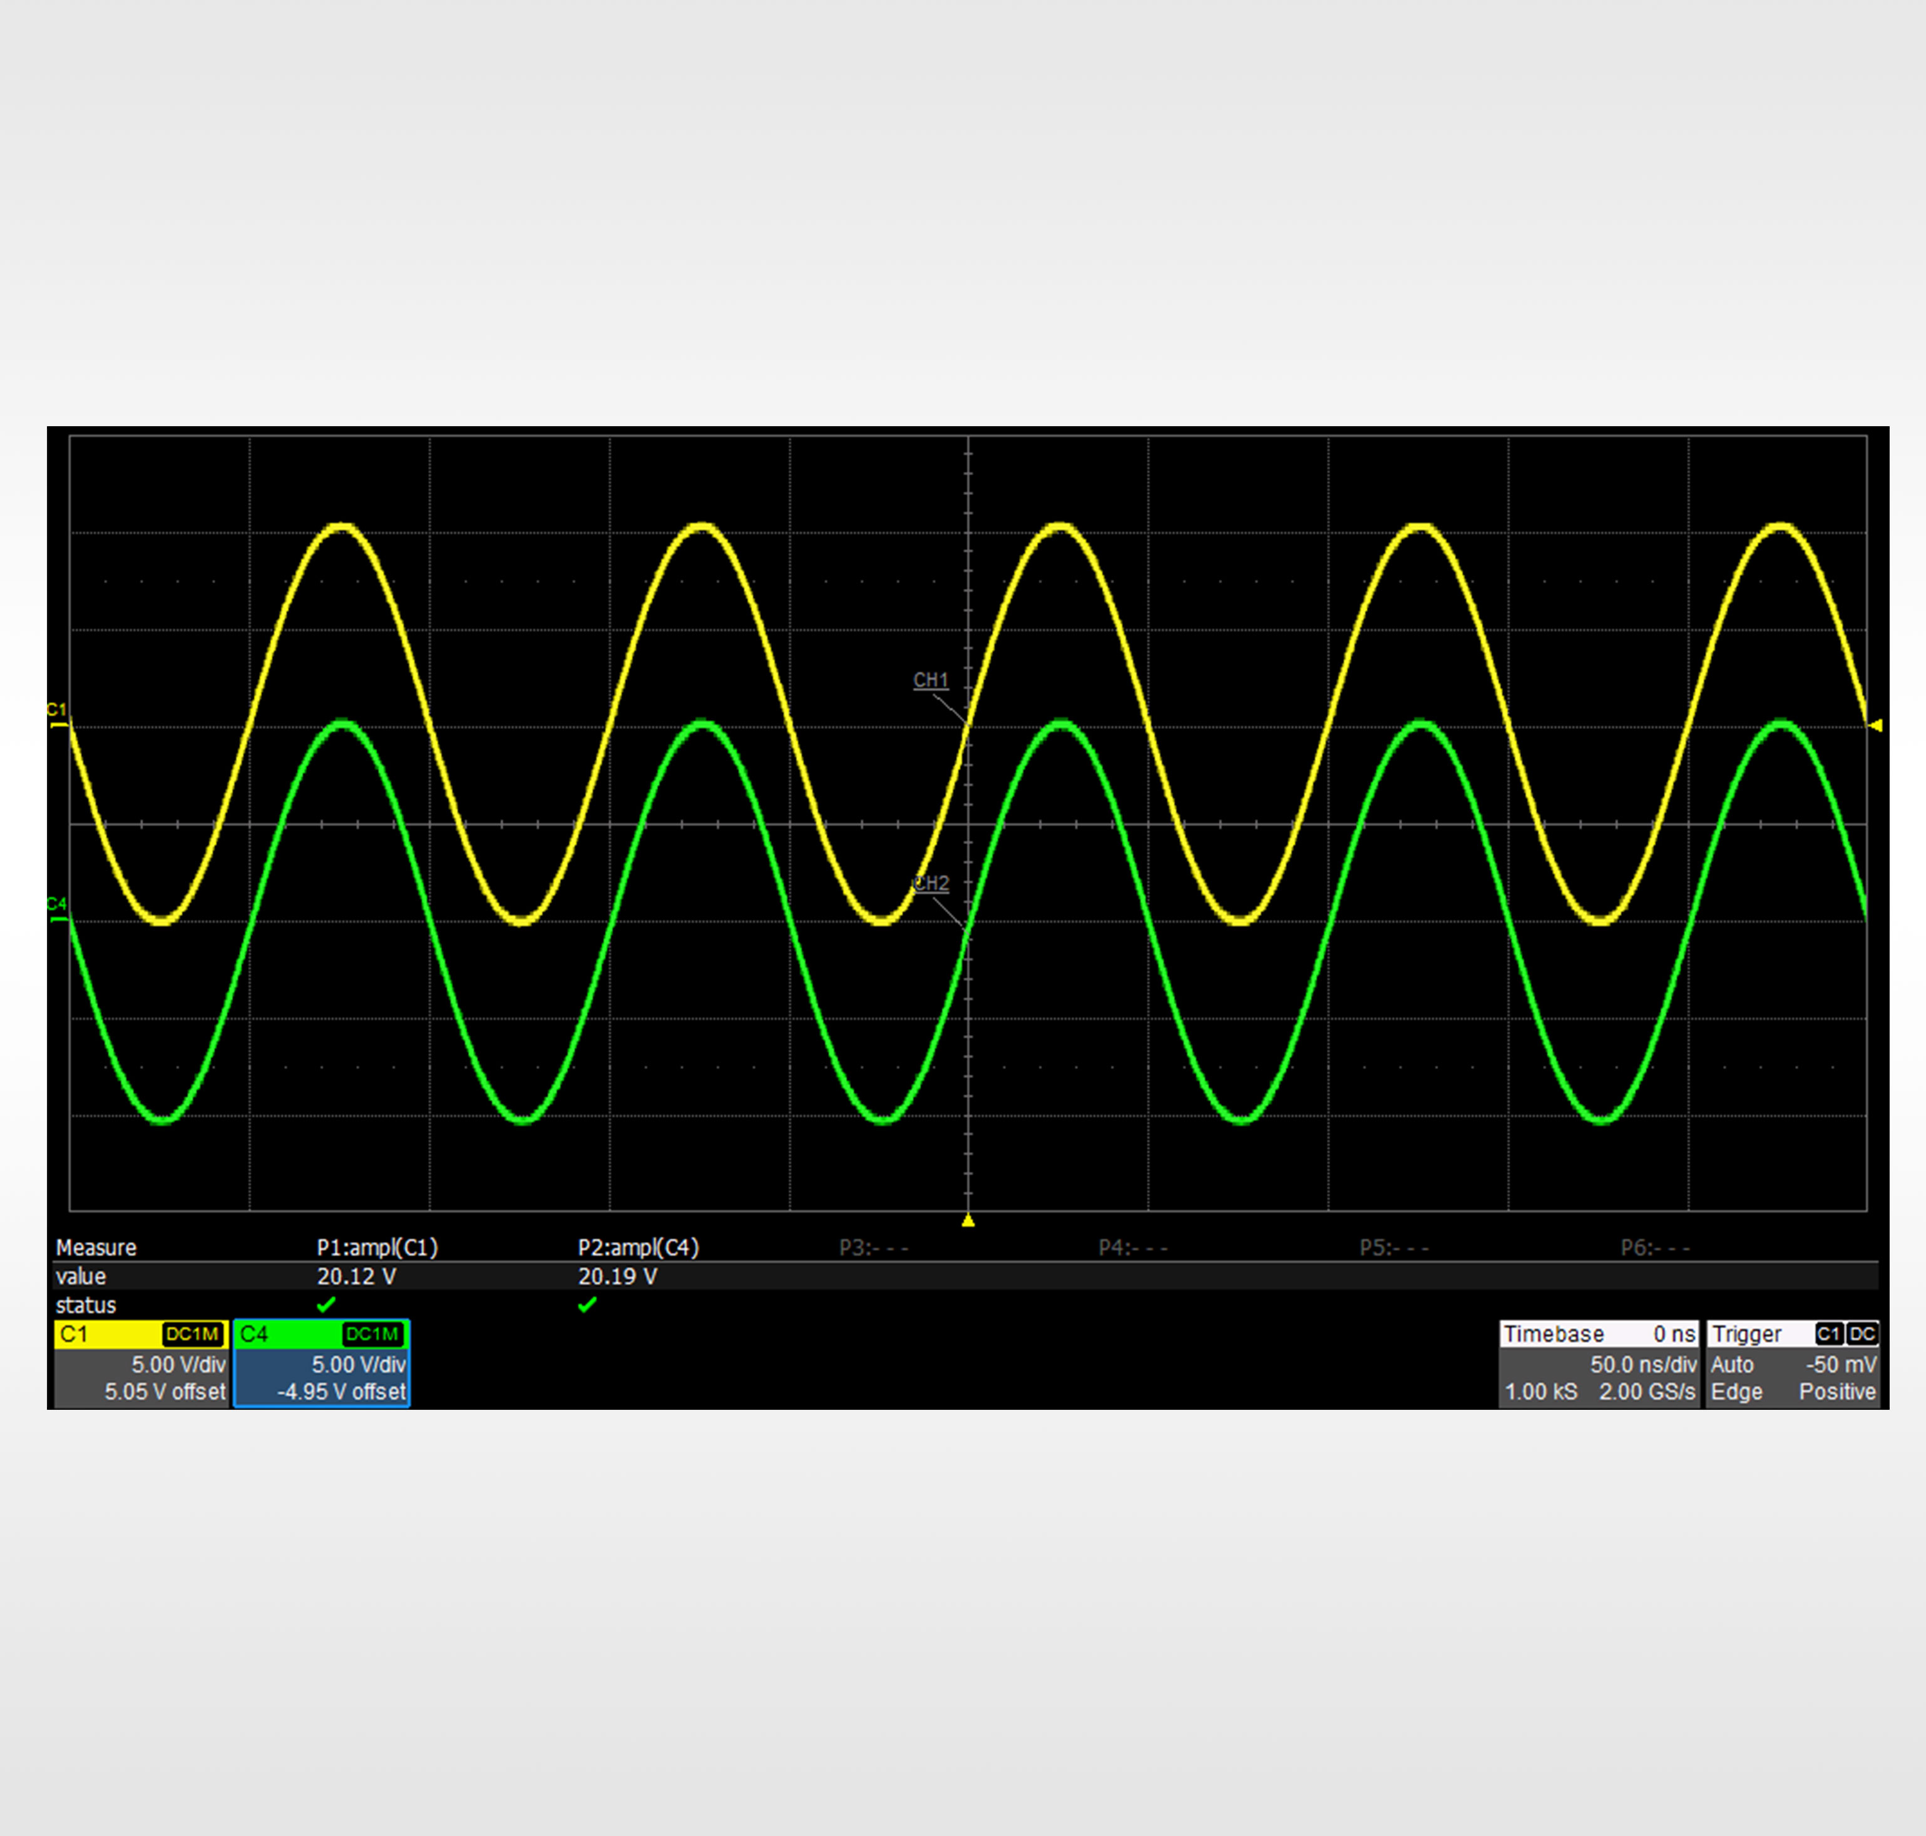Click the P2 status green checkmark
Viewport: 1926px width, 1836px height.
(x=587, y=1305)
